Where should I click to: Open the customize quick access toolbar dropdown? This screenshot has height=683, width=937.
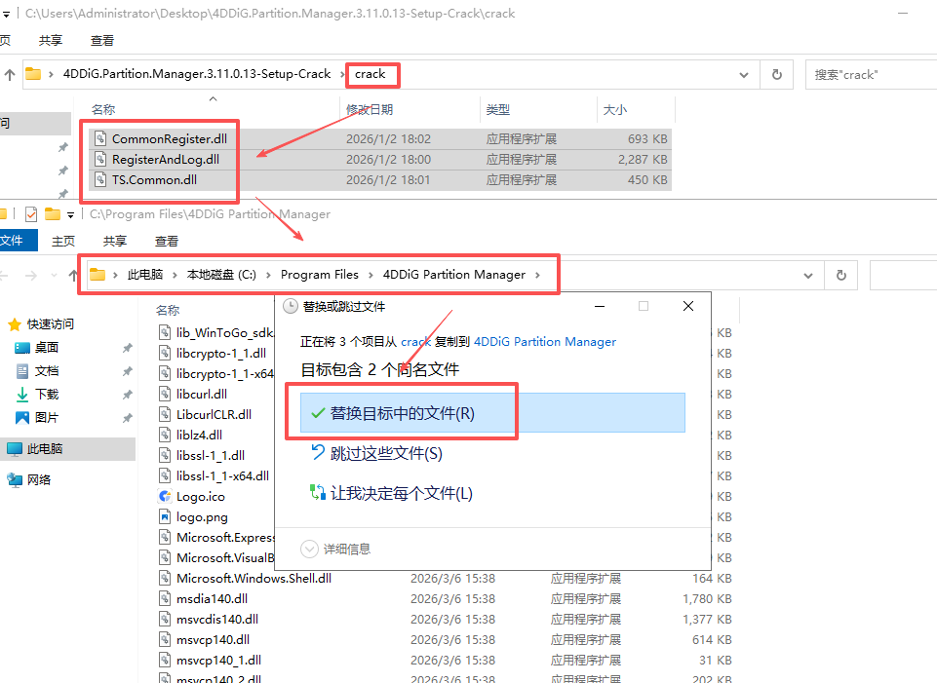[70, 214]
